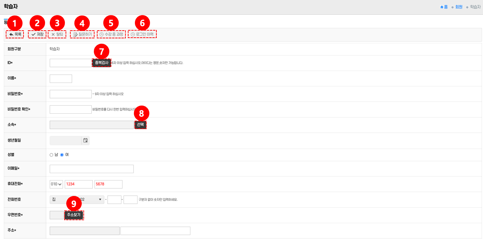The width and height of the screenshot is (483, 239).
Task: Open the 010 mobile prefix dropdown
Action: tap(56, 184)
